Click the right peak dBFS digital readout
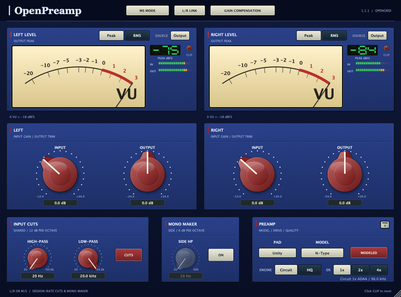 (363, 50)
